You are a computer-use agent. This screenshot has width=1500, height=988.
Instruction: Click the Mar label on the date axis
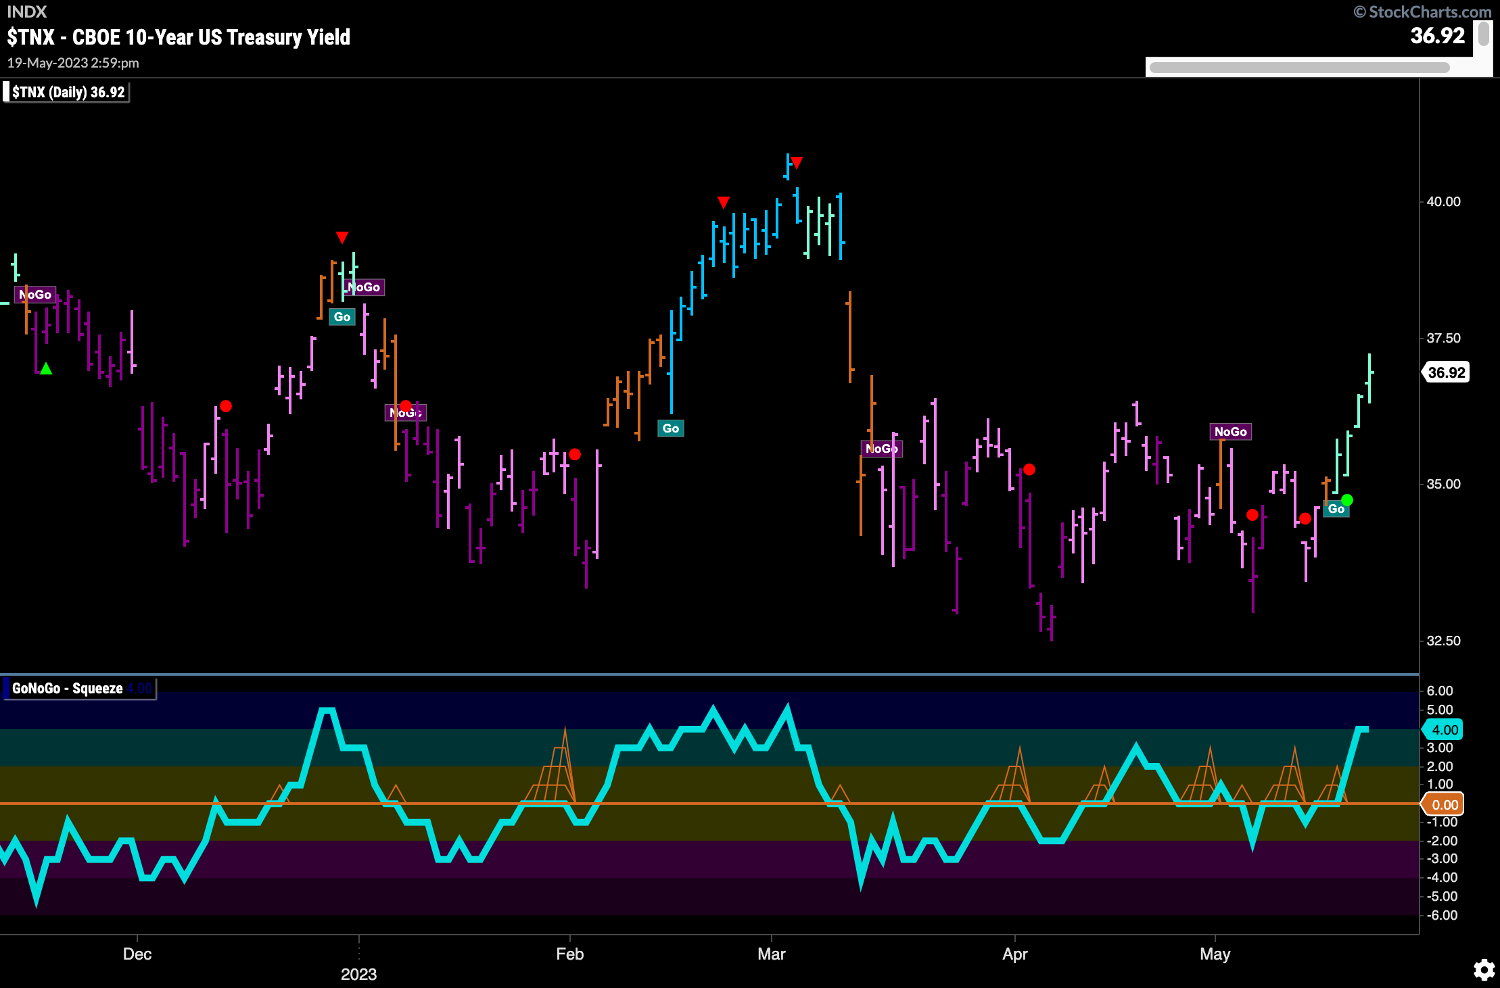[771, 954]
